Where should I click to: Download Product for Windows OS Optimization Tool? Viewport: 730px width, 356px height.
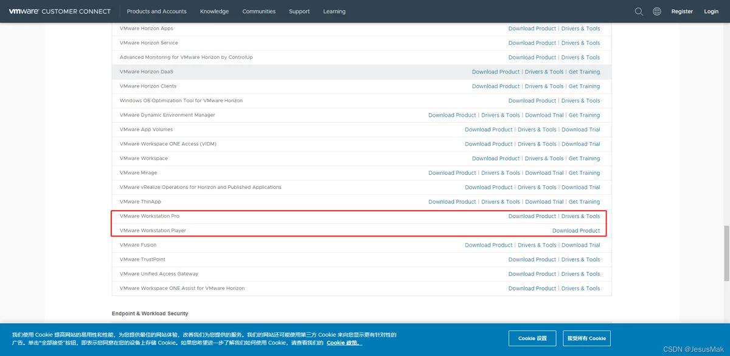[532, 101]
